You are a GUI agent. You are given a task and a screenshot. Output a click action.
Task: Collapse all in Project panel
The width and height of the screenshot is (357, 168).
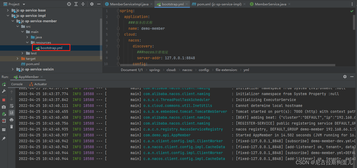83,4
